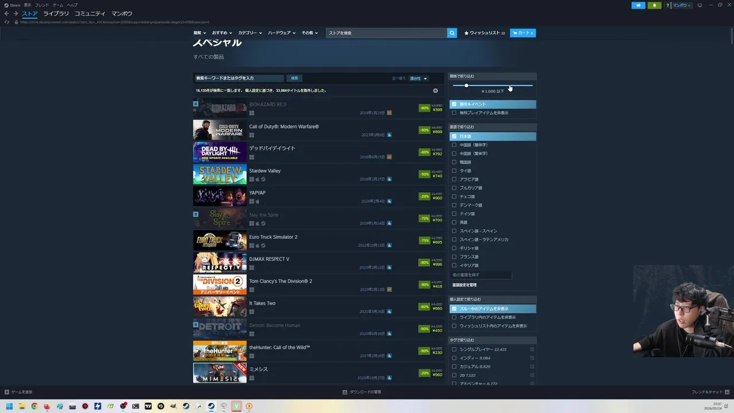Expand the カテゴリー store menu
This screenshot has width=734, height=413.
[x=250, y=33]
